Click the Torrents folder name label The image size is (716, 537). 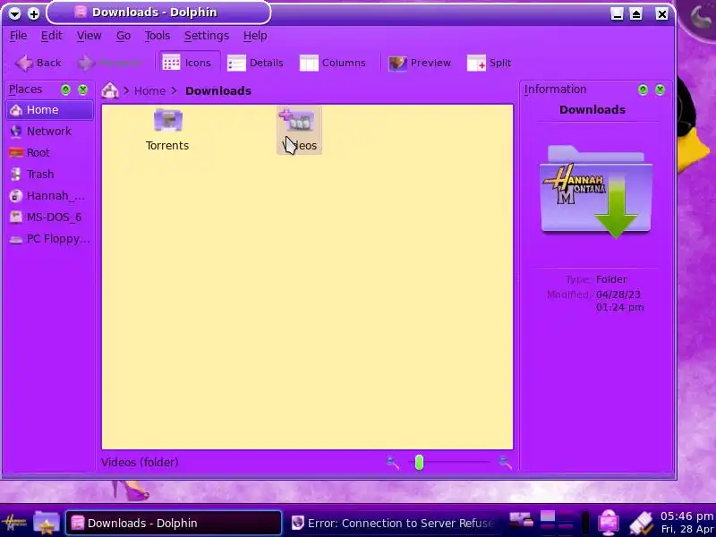tap(167, 146)
